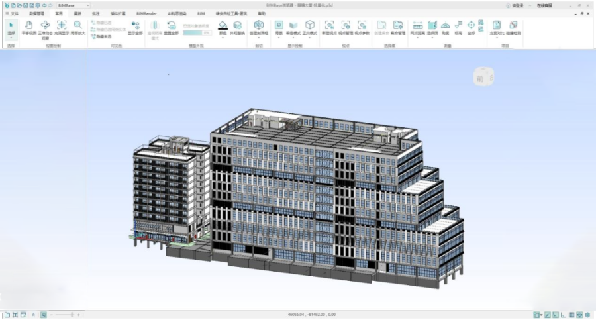596x320 pixels.
Task: Launch 碰撞检测 collision detection
Action: [513, 27]
